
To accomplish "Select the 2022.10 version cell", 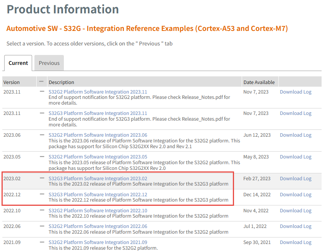I will click(12, 211).
